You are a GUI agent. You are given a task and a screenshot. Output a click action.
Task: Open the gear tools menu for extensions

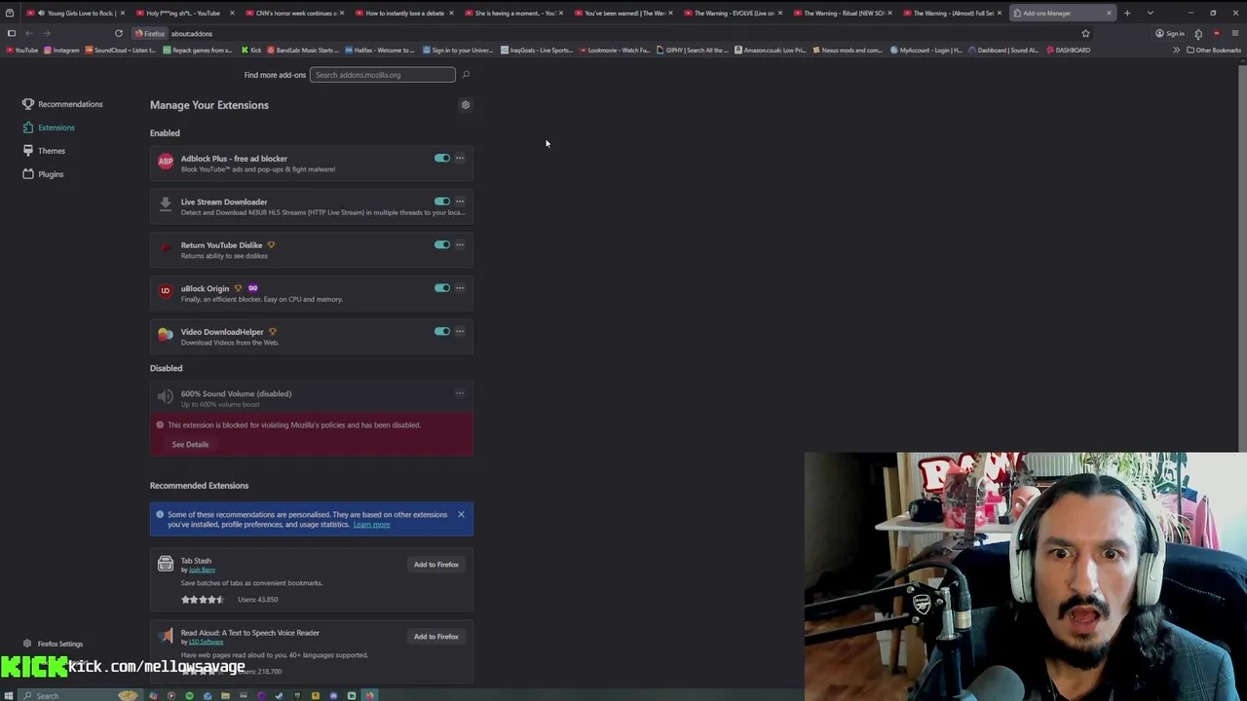point(466,105)
